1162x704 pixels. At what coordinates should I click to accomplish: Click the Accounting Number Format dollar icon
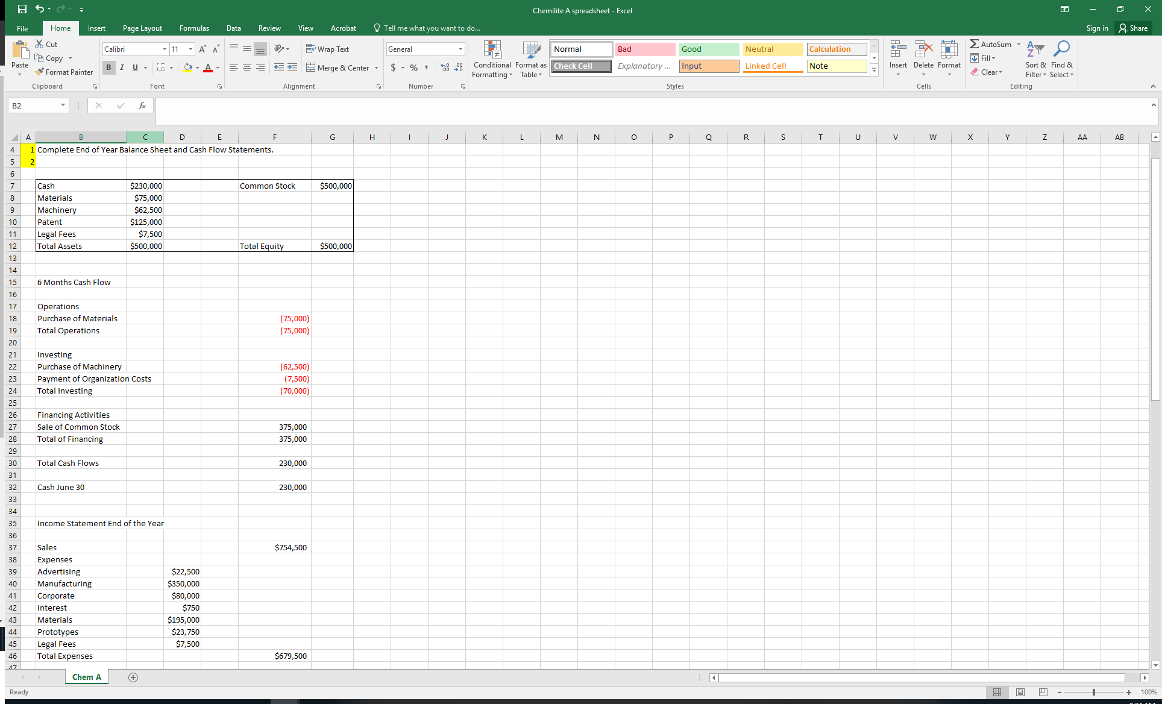point(394,68)
